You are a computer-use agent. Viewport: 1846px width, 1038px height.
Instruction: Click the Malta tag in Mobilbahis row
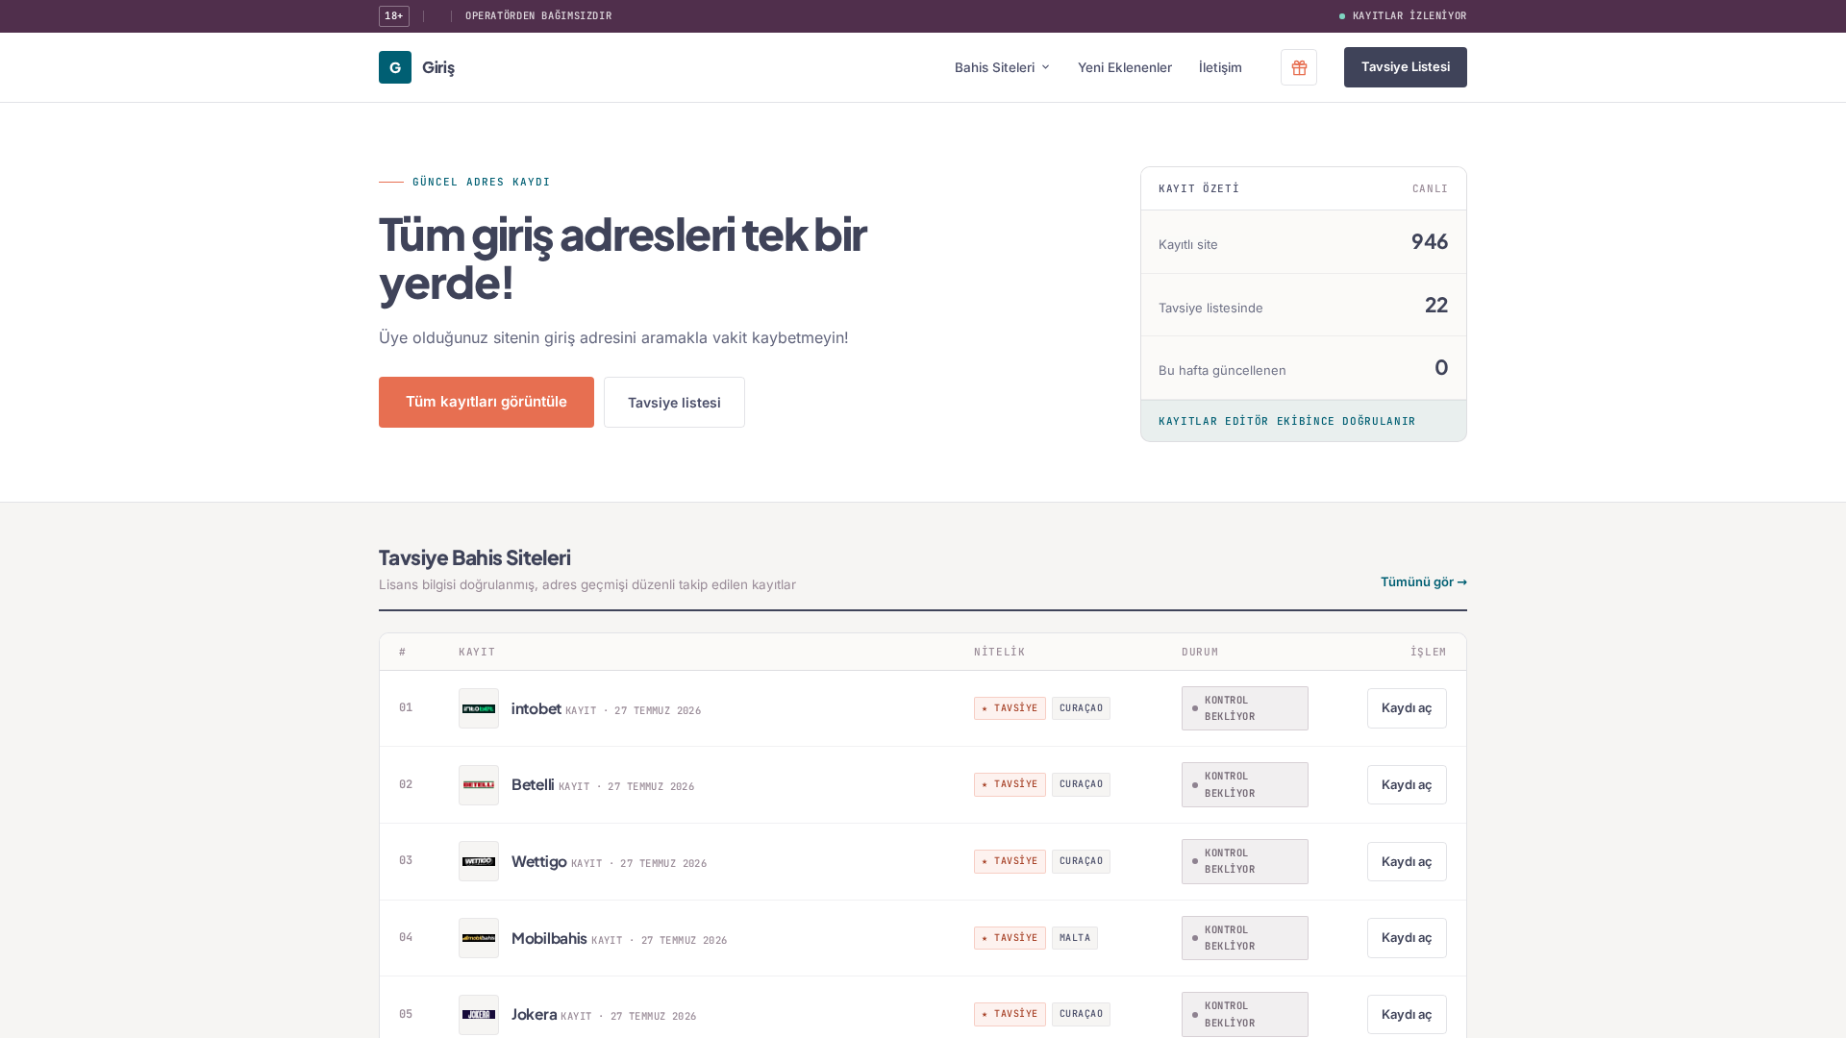click(x=1075, y=938)
